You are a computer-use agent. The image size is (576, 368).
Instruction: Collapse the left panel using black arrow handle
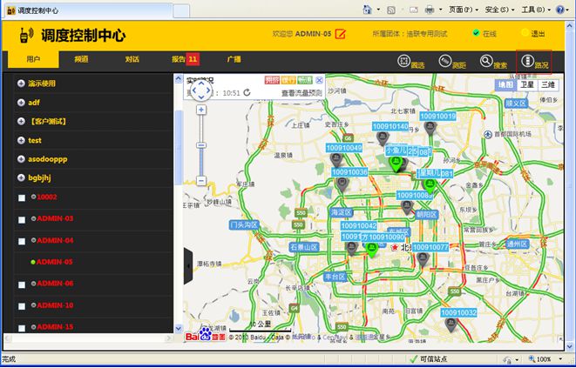(x=187, y=265)
